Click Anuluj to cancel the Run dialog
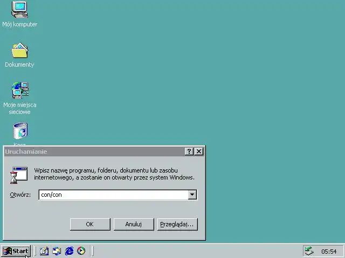 [x=134, y=224]
